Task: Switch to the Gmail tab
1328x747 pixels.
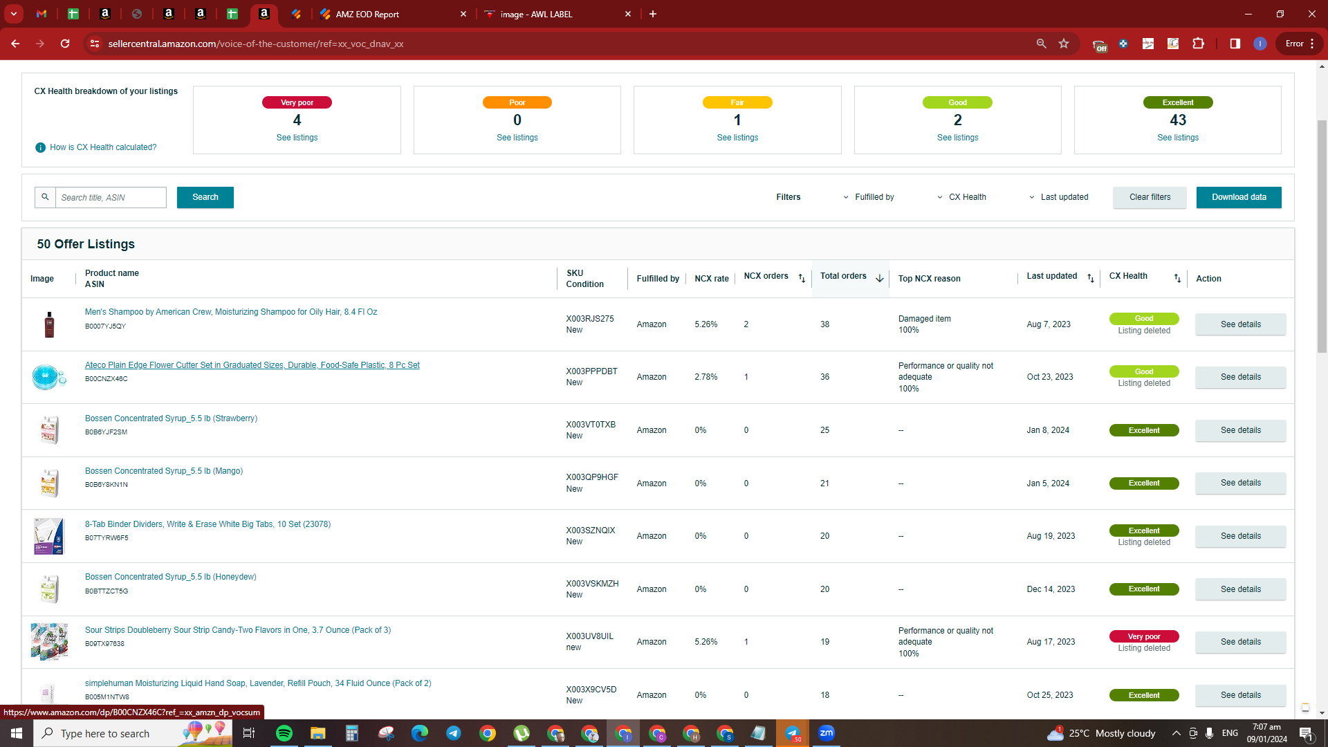Action: tap(41, 14)
